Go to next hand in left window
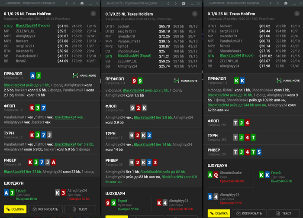The width and height of the screenshot is (303, 218). (74, 3)
